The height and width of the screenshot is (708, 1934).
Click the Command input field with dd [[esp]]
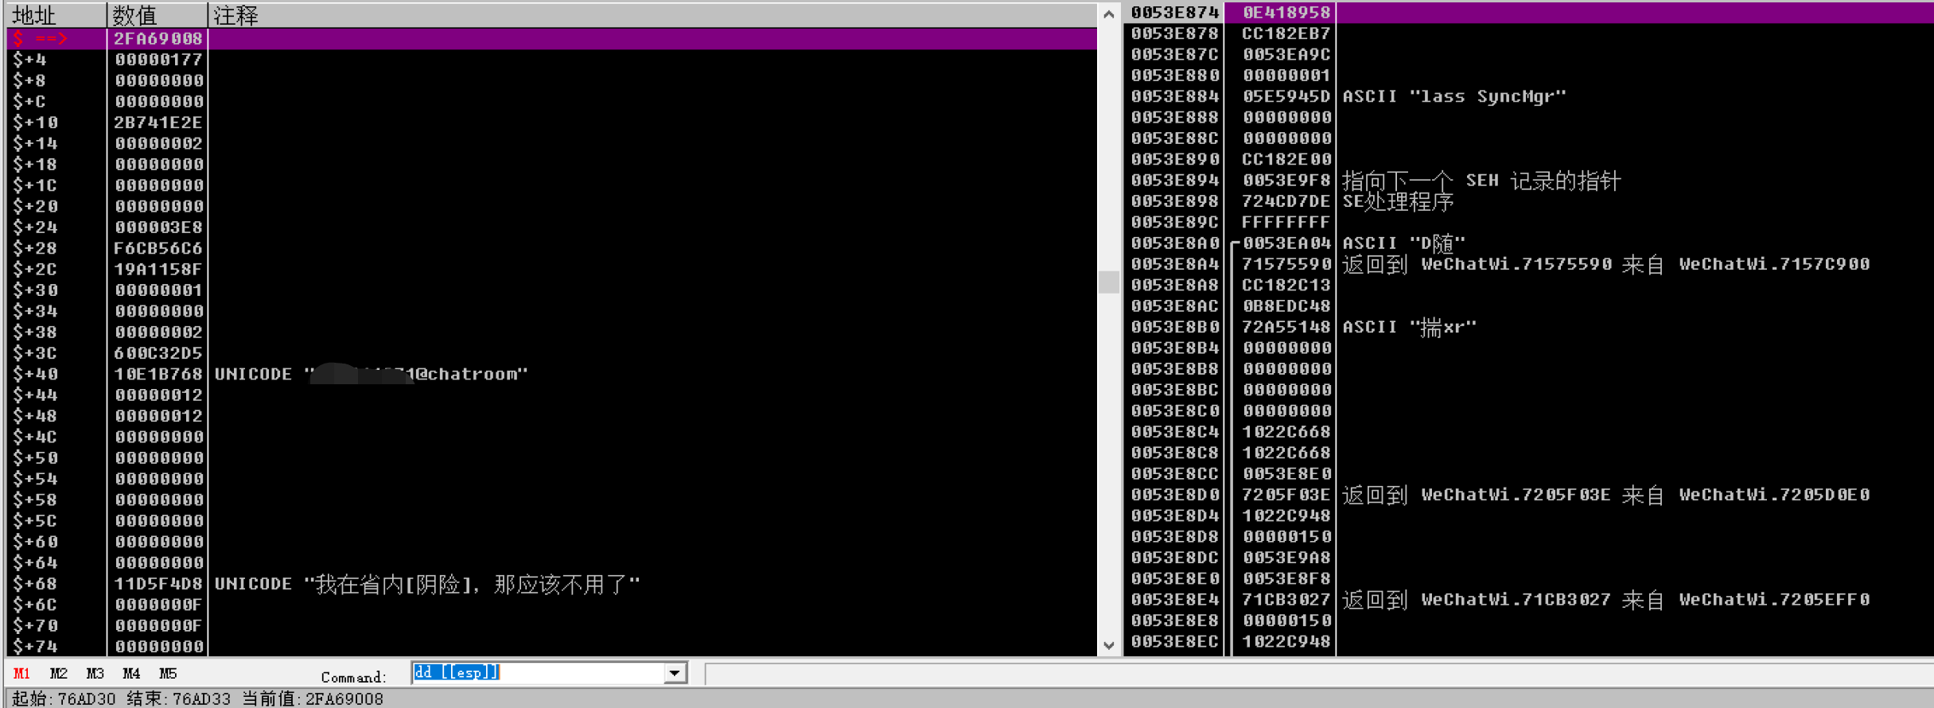coord(539,673)
